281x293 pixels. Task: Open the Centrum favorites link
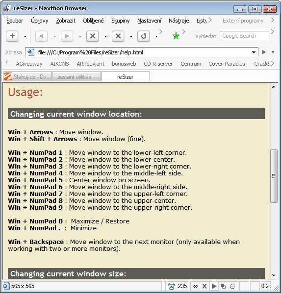(191, 64)
